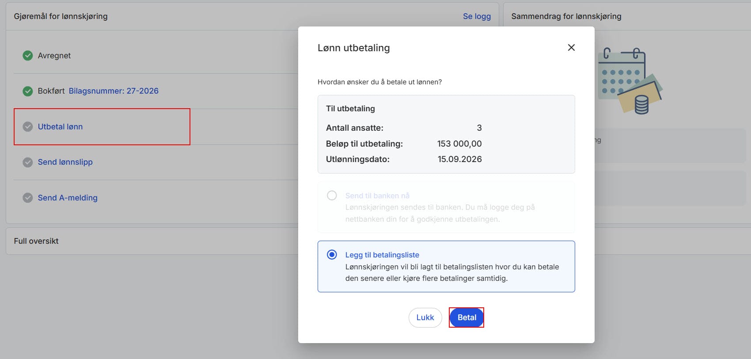
Task: Click the 'Antall ansatte:' label
Action: pyautogui.click(x=355, y=128)
